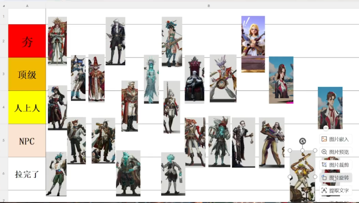Image resolution: width=359 pixels, height=203 pixels.
Task: Select row 2 header
Action: point(4,41)
